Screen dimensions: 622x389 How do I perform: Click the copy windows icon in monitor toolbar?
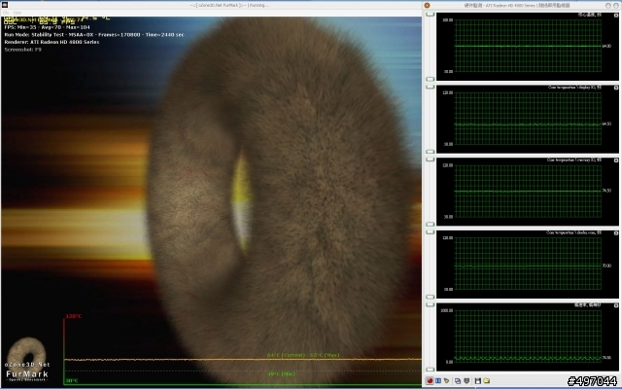tap(458, 380)
